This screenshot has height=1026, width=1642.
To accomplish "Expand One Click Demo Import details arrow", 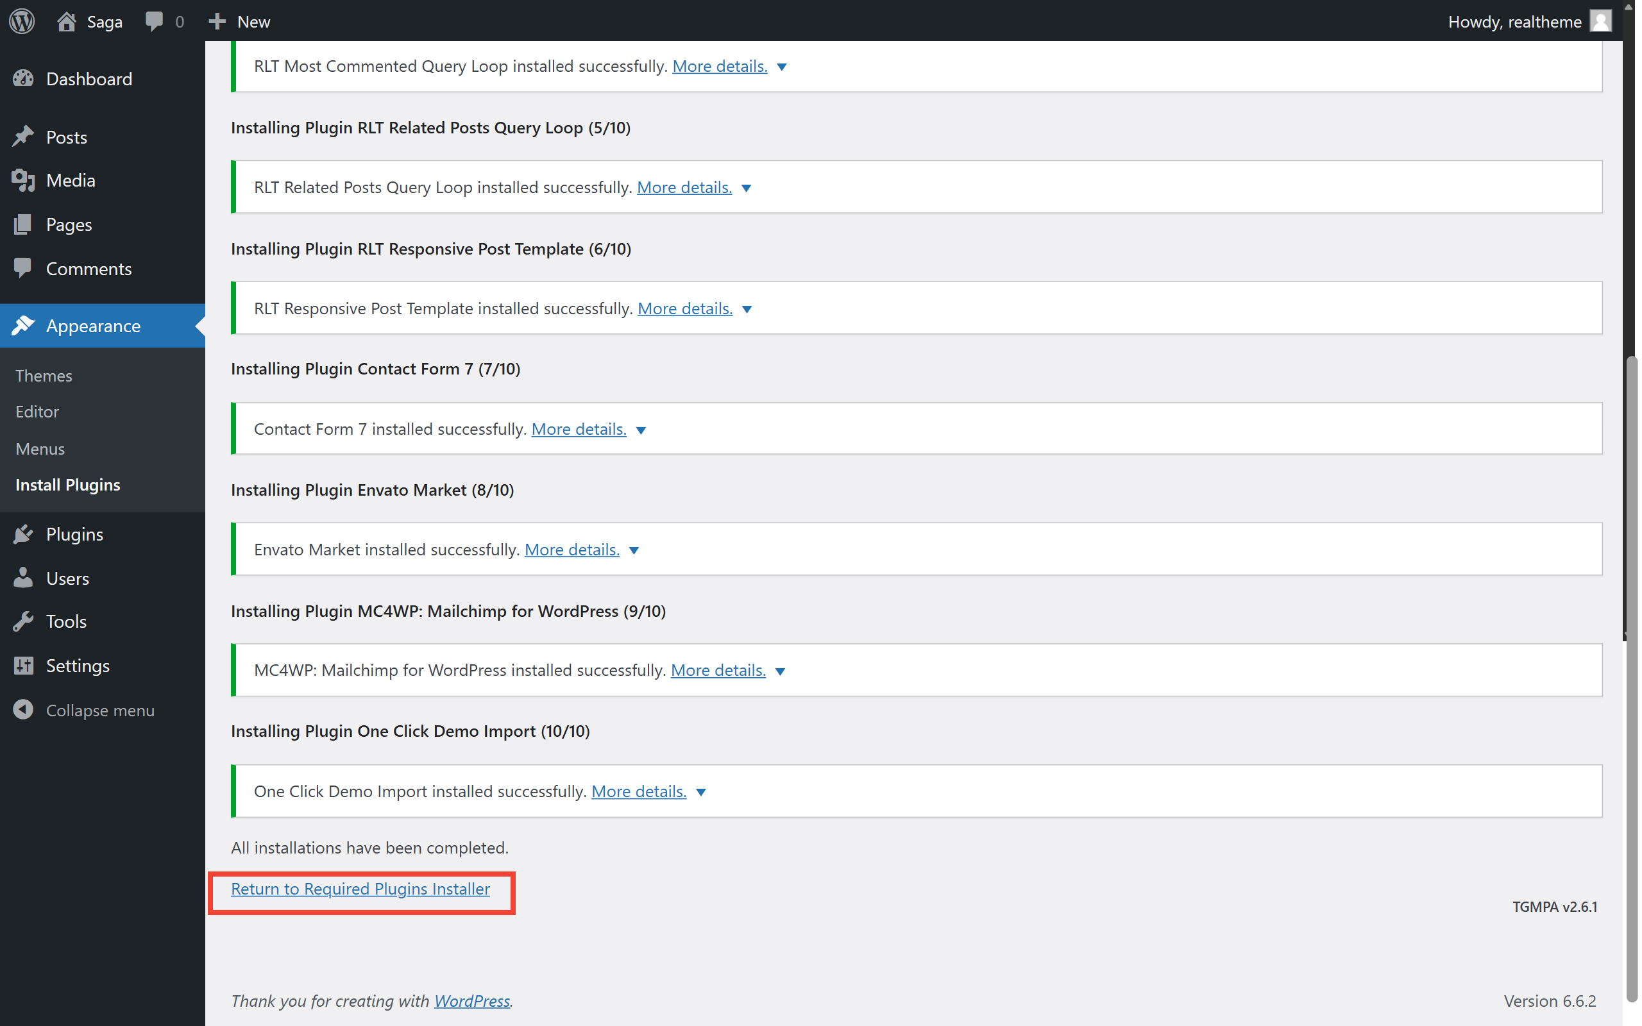I will (x=701, y=792).
